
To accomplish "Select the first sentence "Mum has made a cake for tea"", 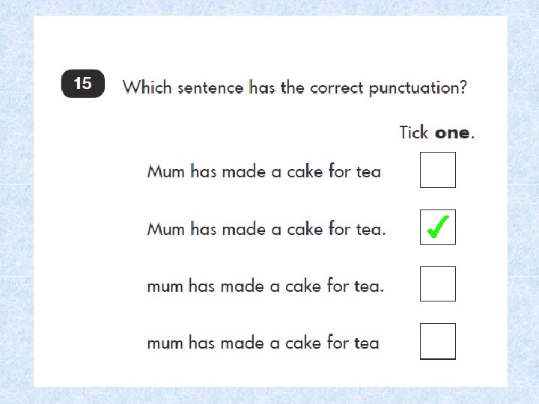I will [264, 171].
